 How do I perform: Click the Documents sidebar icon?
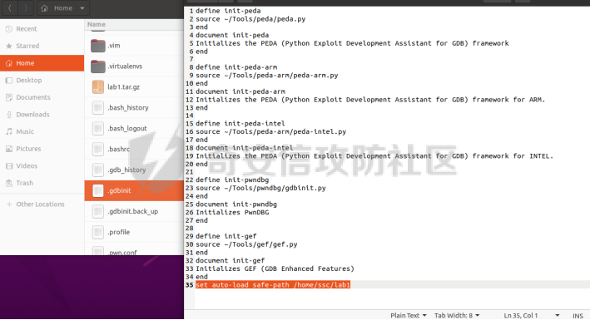coord(9,97)
